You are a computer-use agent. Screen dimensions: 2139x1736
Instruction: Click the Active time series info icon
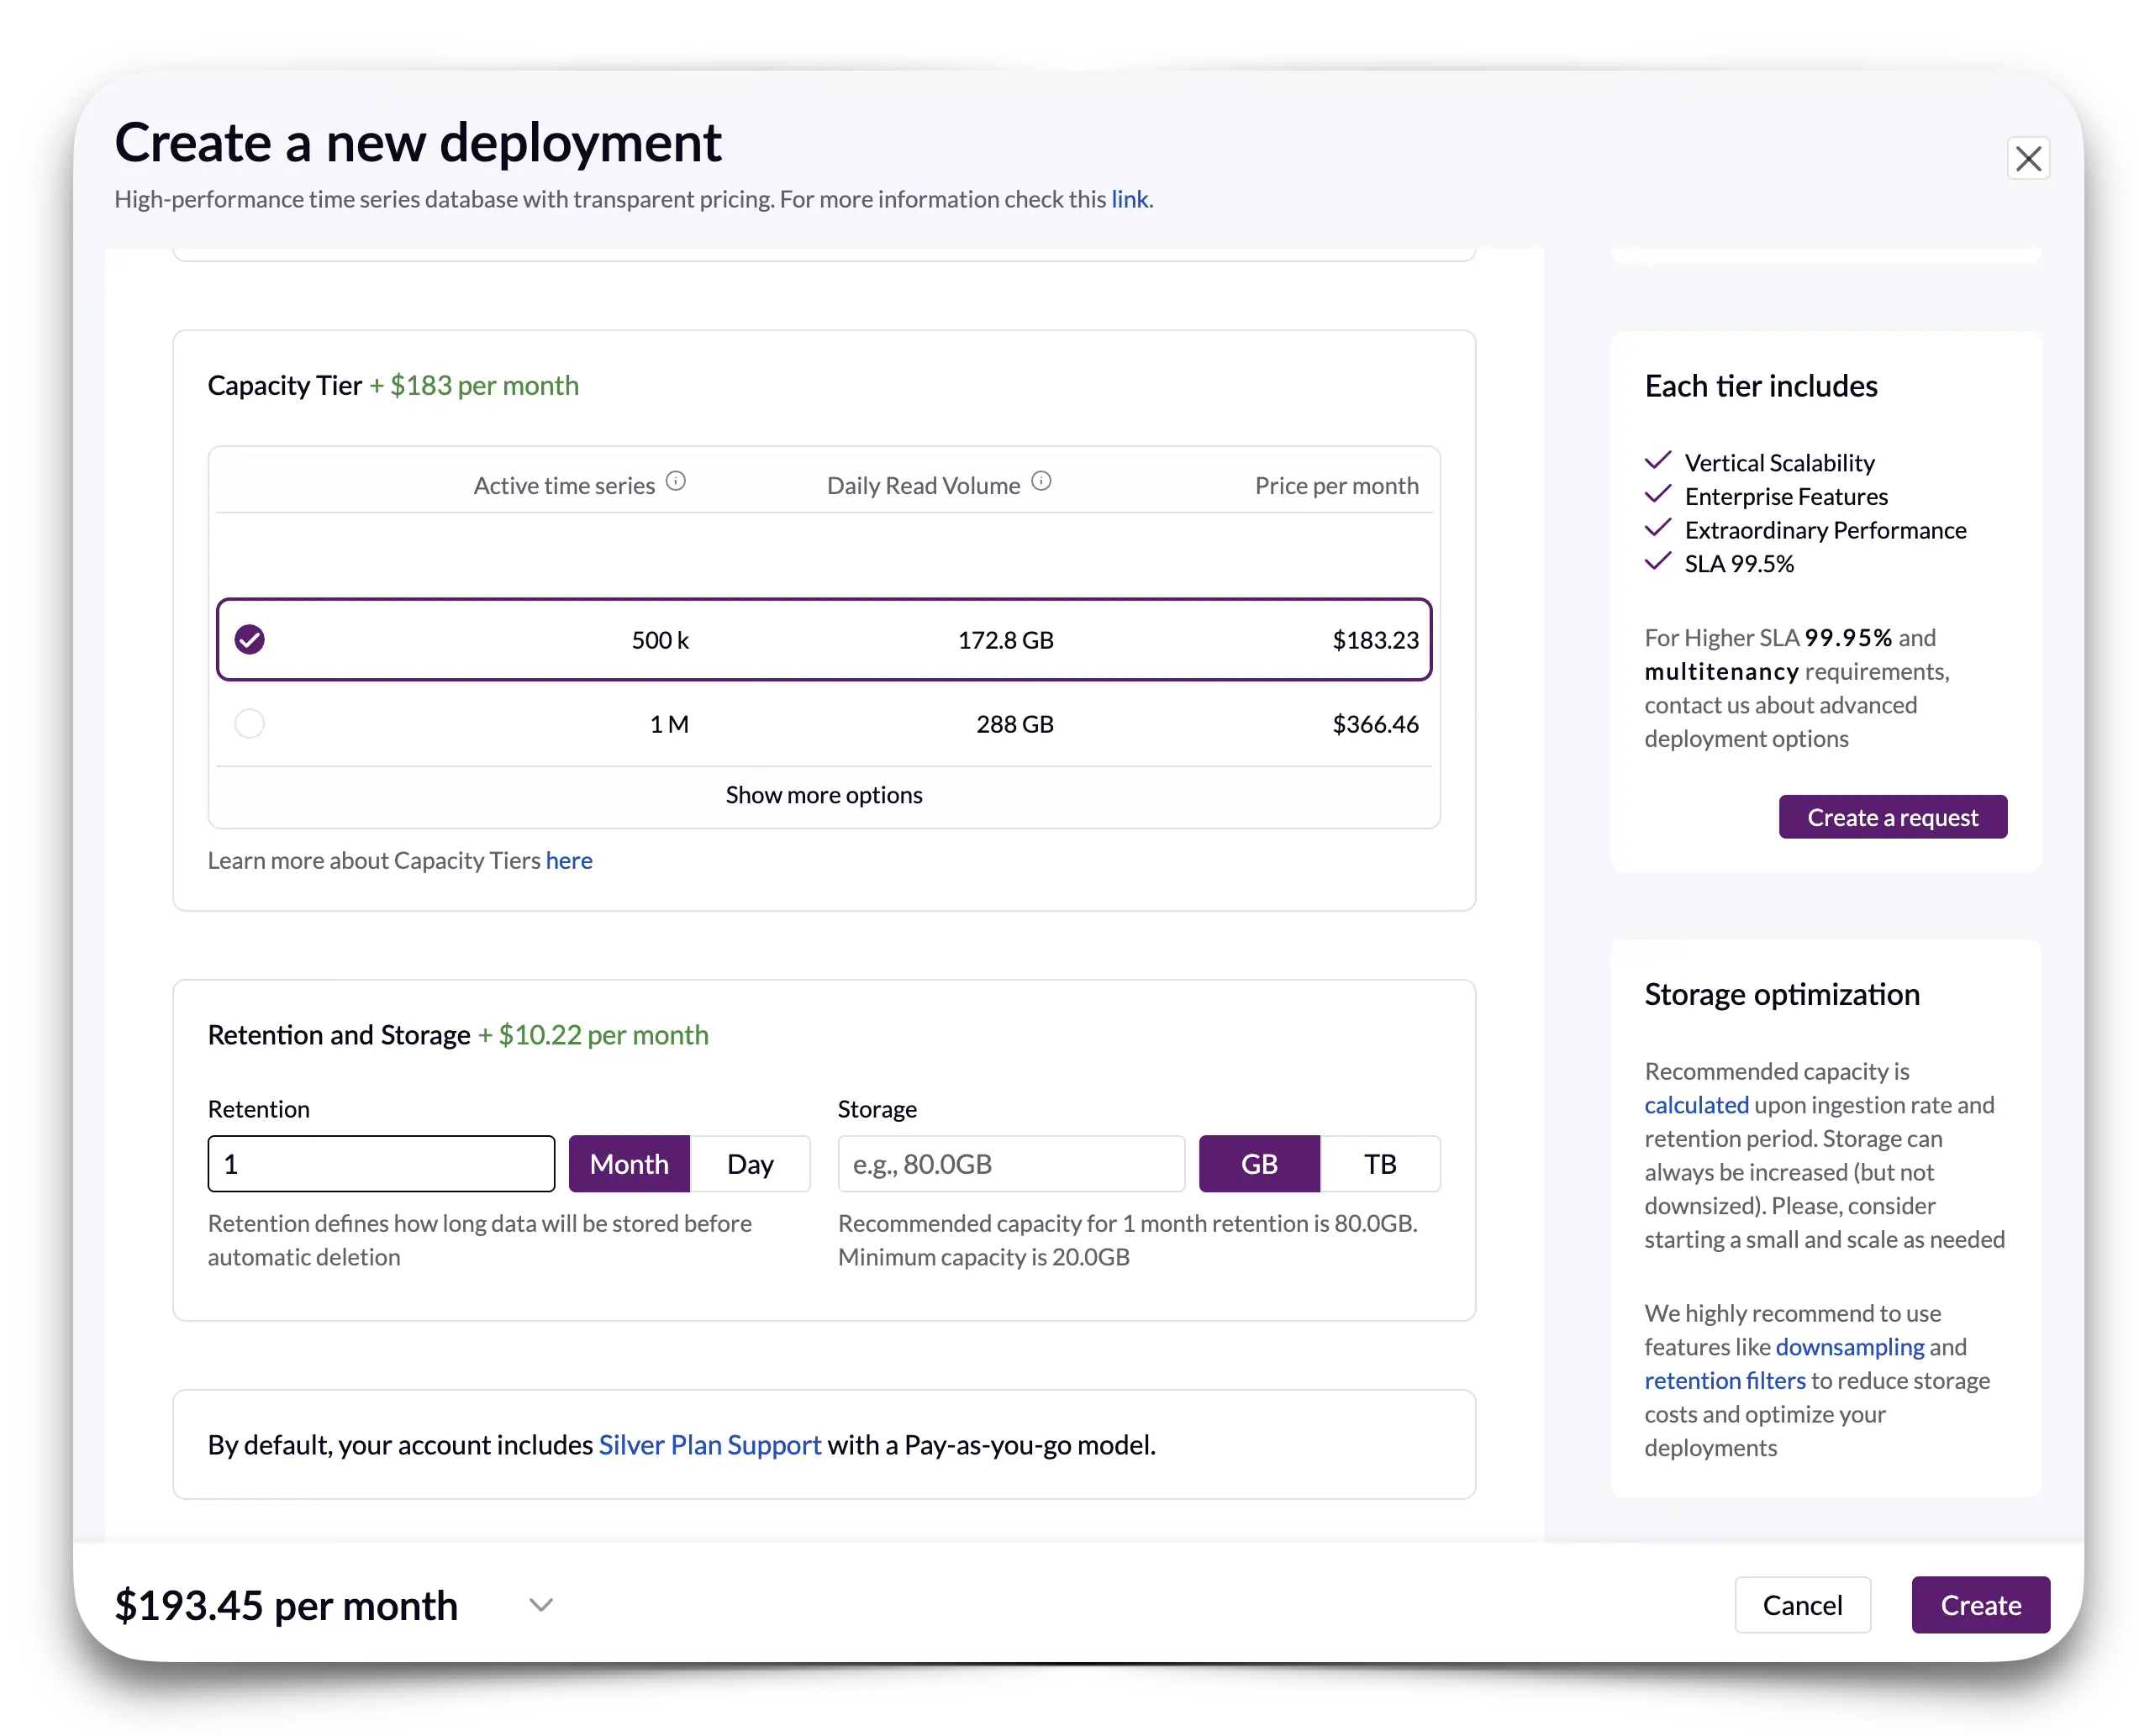pyautogui.click(x=676, y=482)
